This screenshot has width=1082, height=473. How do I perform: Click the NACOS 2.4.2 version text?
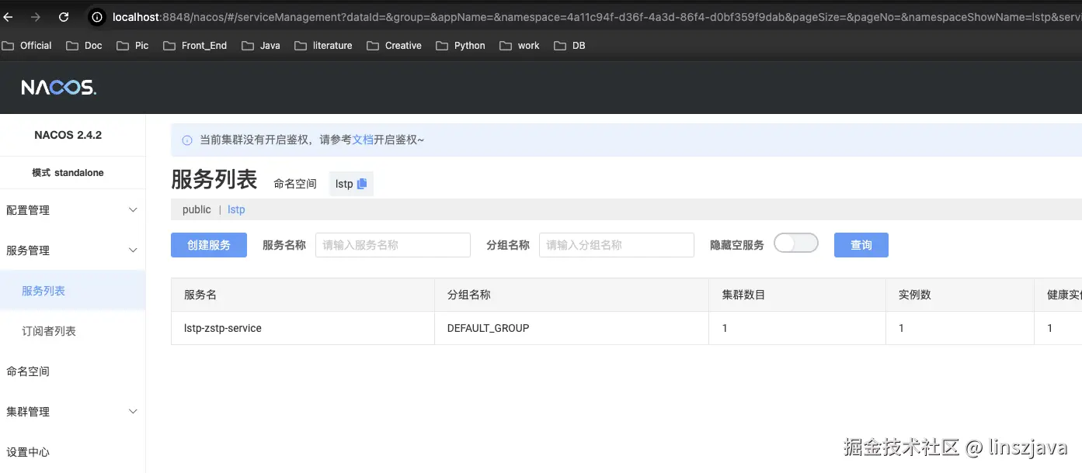68,135
